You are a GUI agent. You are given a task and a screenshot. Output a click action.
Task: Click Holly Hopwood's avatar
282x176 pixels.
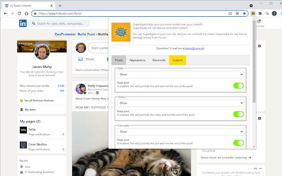[x=81, y=89]
